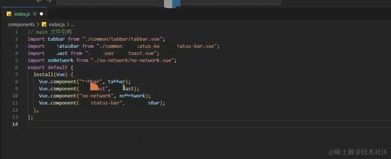Click the closing '};' on line 13

[31, 117]
